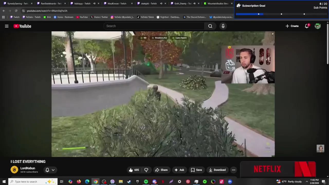Open site information icon in address bar
The image size is (329, 185).
[x=23, y=11]
